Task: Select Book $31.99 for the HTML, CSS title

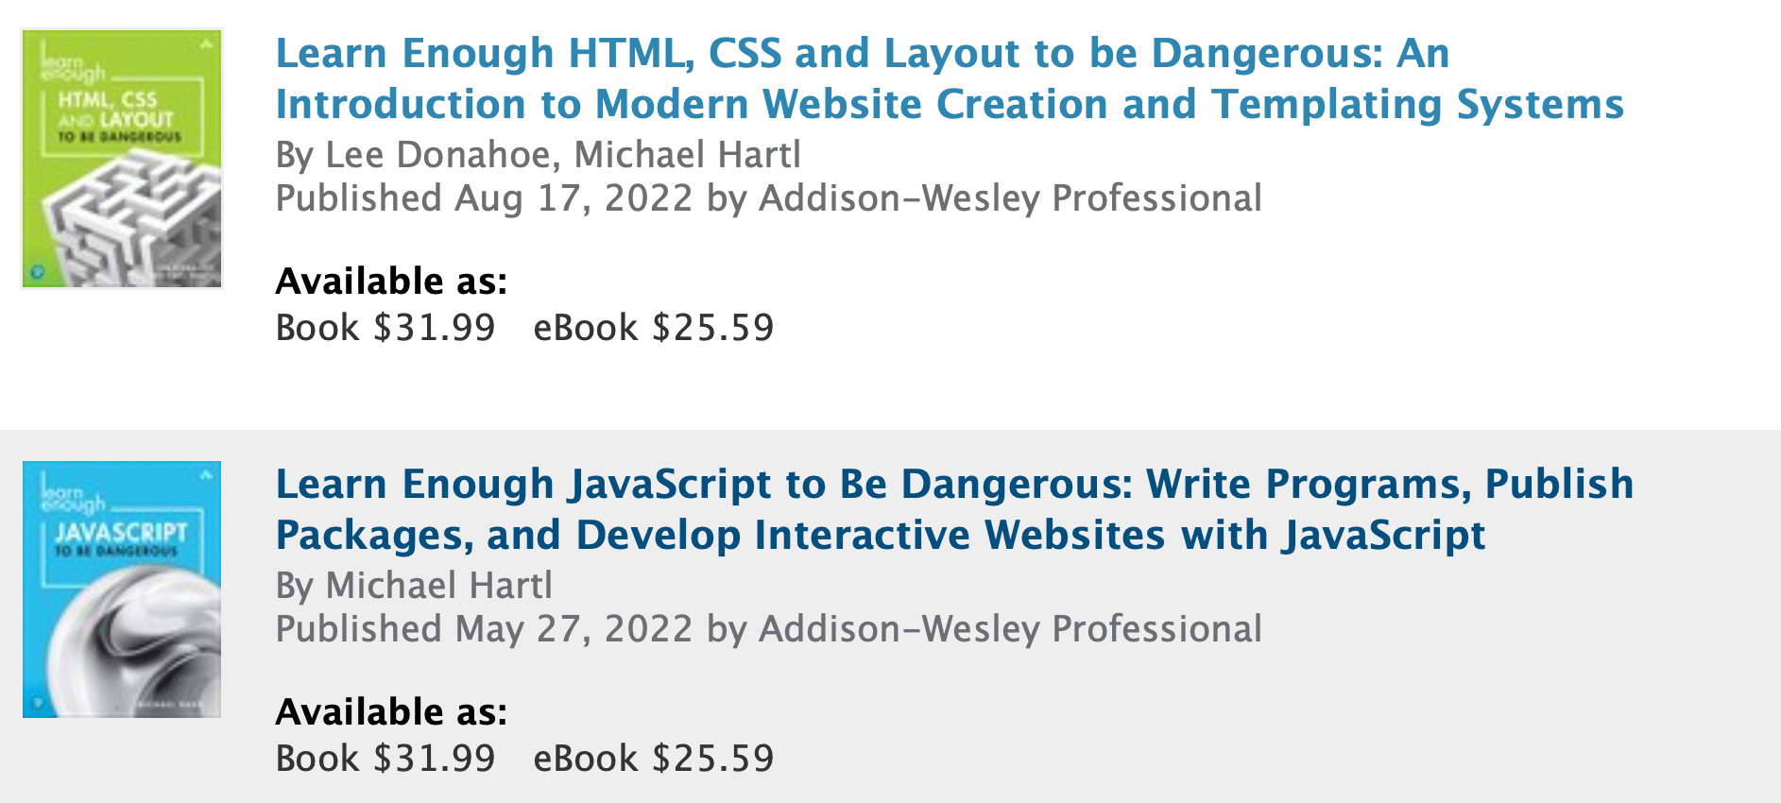Action: click(x=385, y=328)
